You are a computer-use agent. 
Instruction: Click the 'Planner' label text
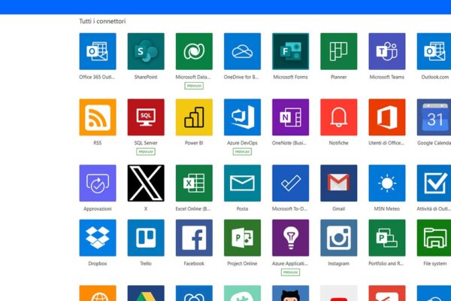pos(339,77)
